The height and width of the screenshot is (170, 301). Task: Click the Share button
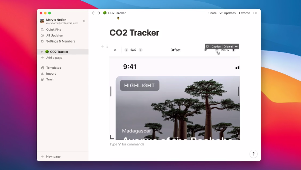click(212, 13)
